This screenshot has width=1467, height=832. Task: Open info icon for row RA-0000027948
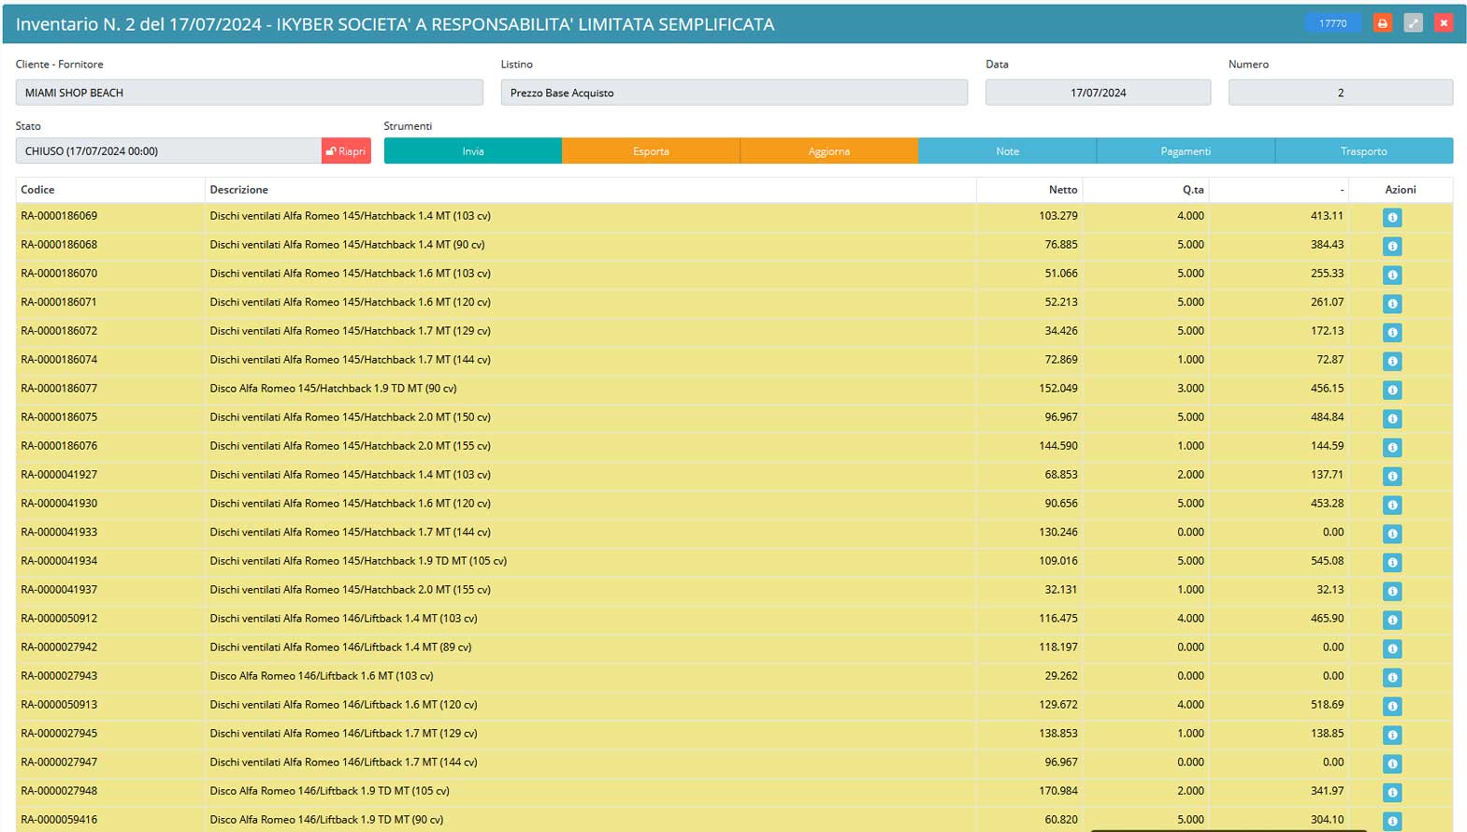tap(1392, 792)
